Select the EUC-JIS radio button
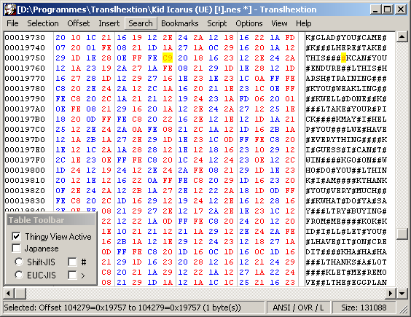Screen dimensions: 411x317 (19, 275)
